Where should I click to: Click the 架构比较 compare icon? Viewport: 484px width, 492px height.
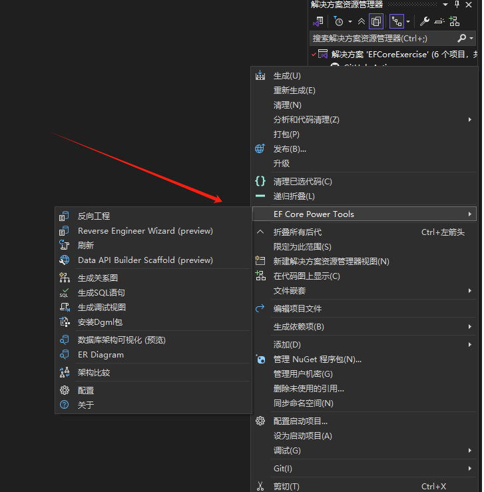65,372
